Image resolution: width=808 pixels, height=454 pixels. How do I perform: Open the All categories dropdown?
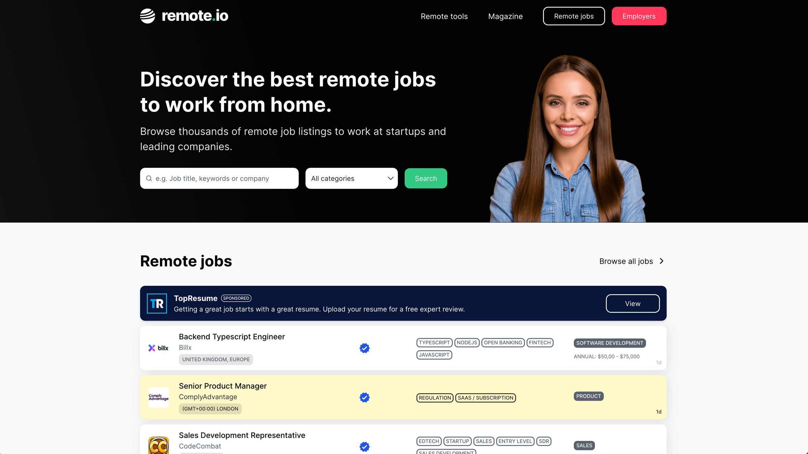click(351, 178)
